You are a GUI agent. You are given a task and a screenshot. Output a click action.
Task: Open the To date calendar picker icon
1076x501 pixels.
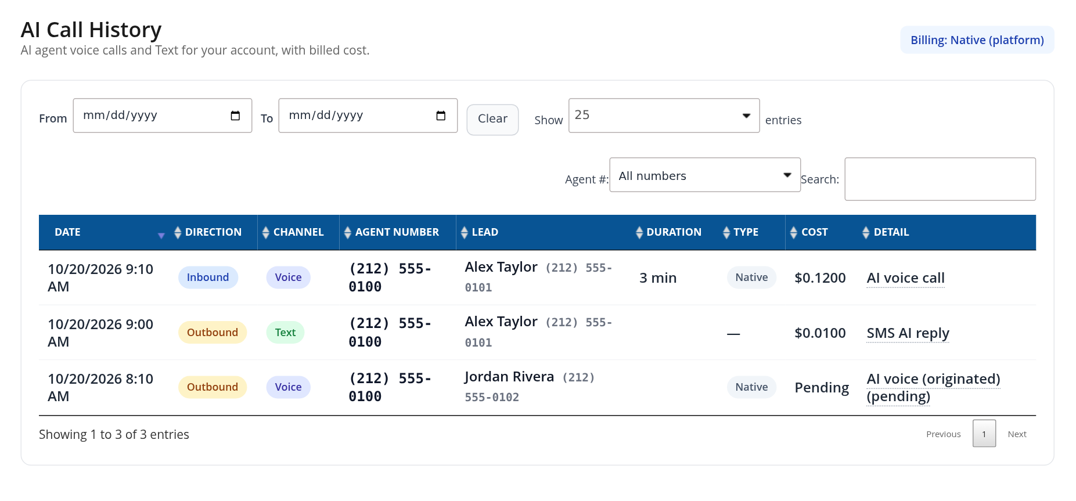(x=441, y=116)
